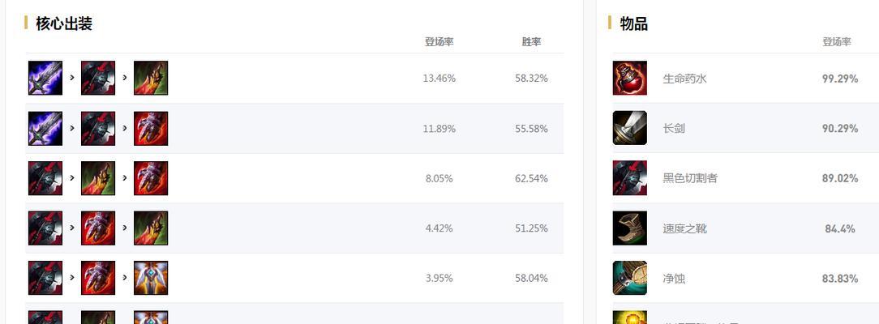The width and height of the screenshot is (879, 324).
Task: Click the middle item icon in the 3.95% build
Action: [x=98, y=278]
